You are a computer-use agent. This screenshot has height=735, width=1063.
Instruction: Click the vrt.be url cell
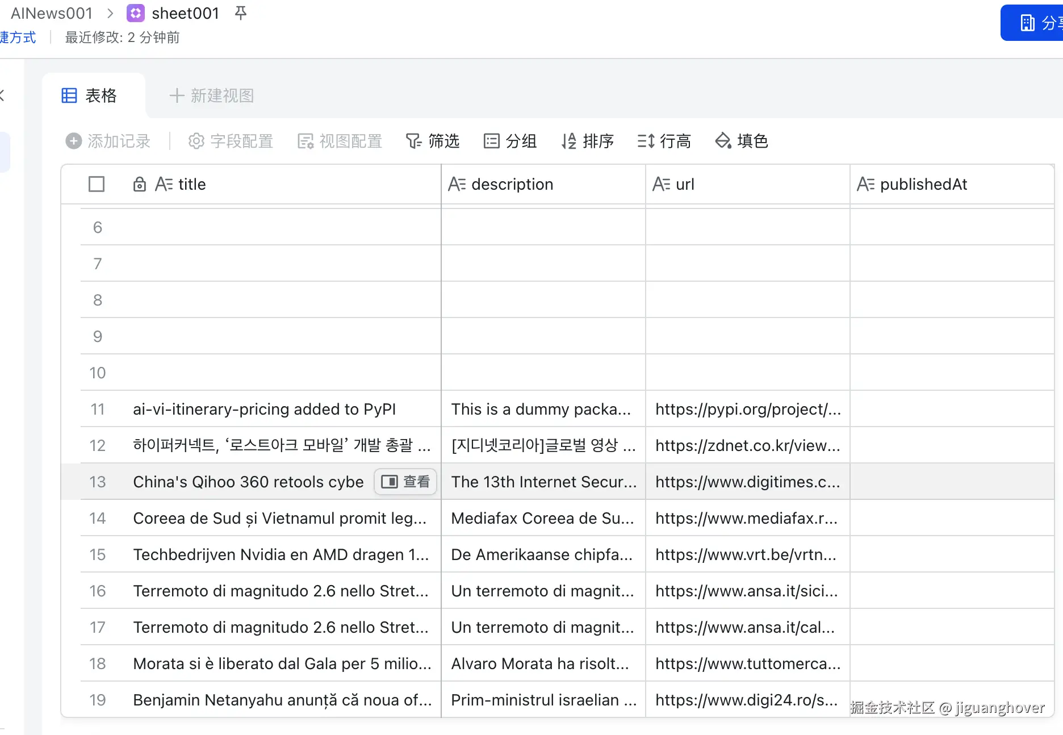tap(748, 554)
